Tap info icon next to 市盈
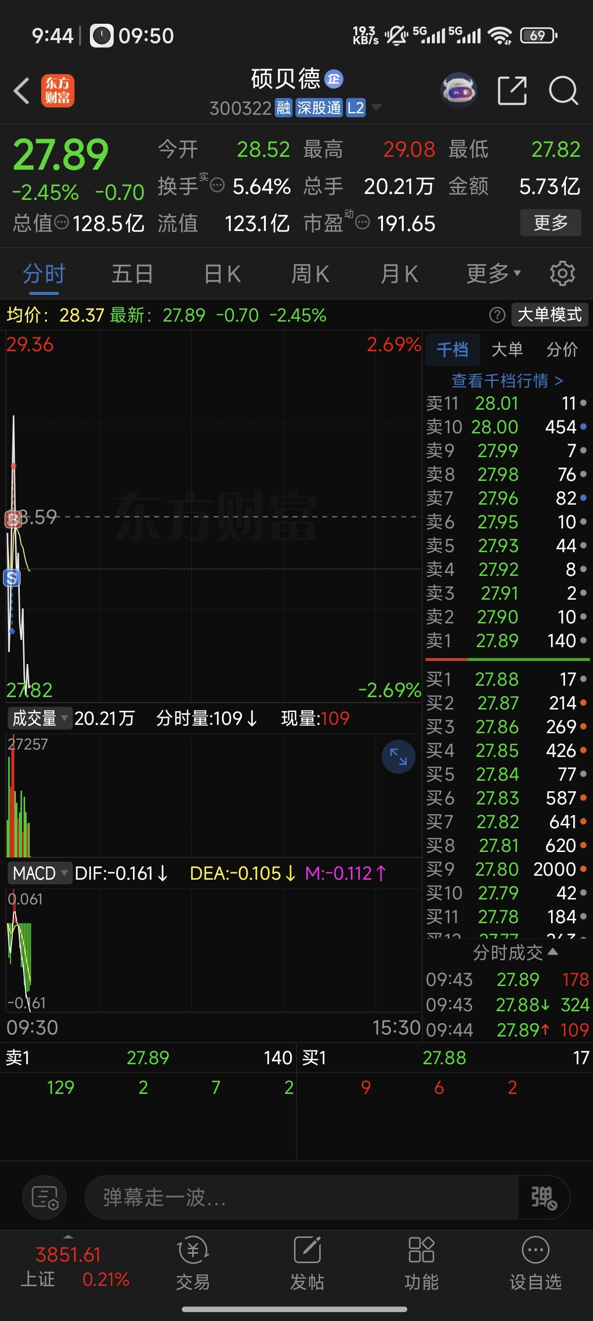Screen dimensions: 593x1321 pyautogui.click(x=362, y=223)
